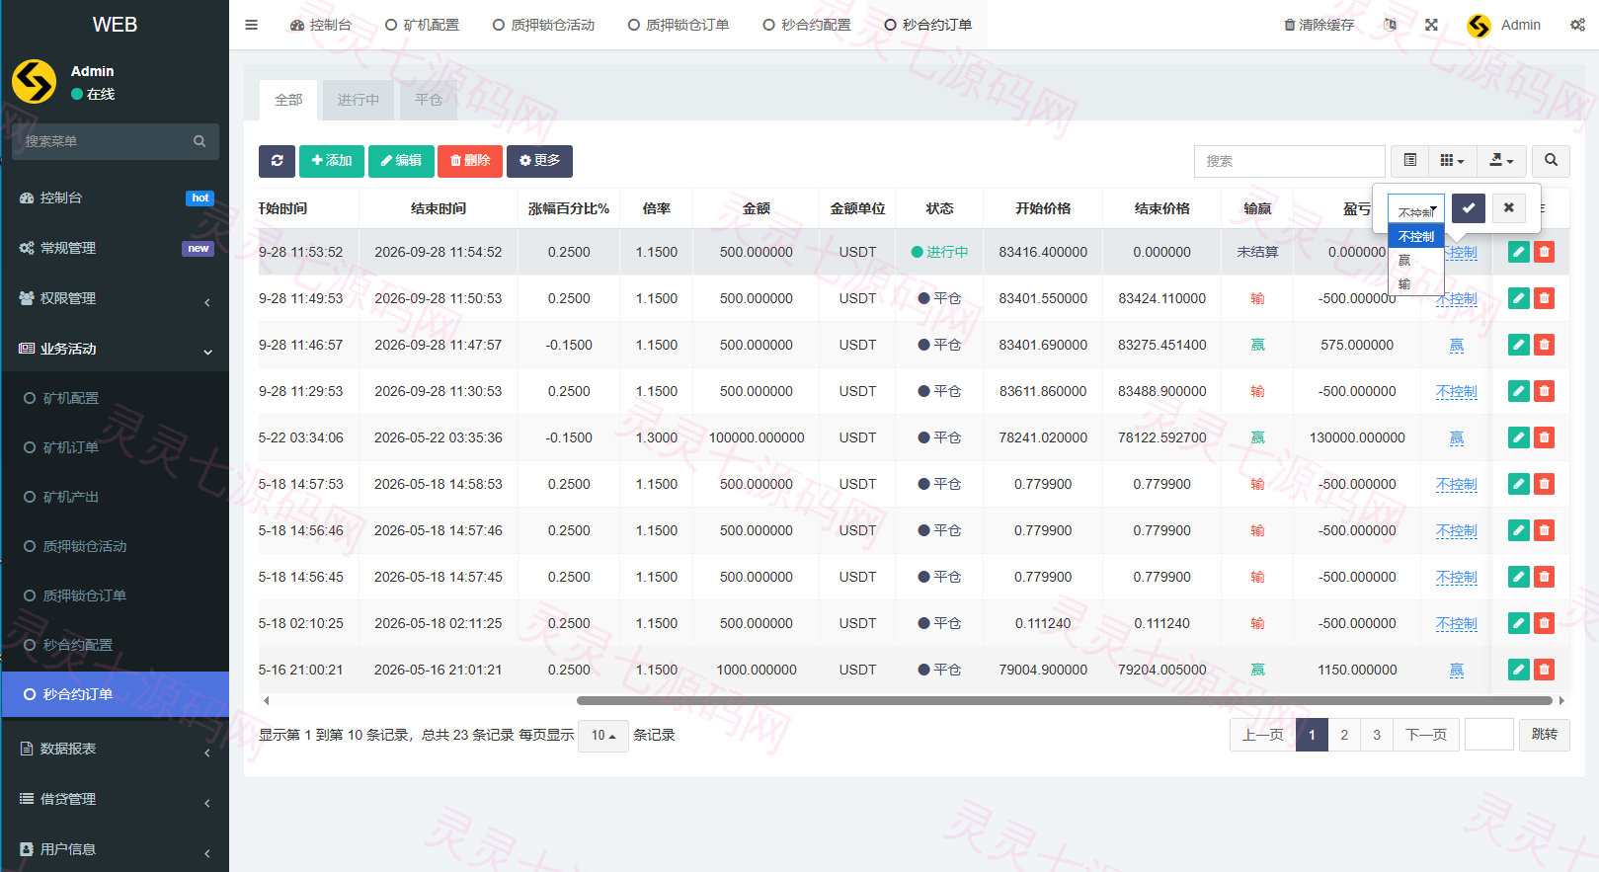Expand the 数据报表 sidebar menu

tap(115, 749)
